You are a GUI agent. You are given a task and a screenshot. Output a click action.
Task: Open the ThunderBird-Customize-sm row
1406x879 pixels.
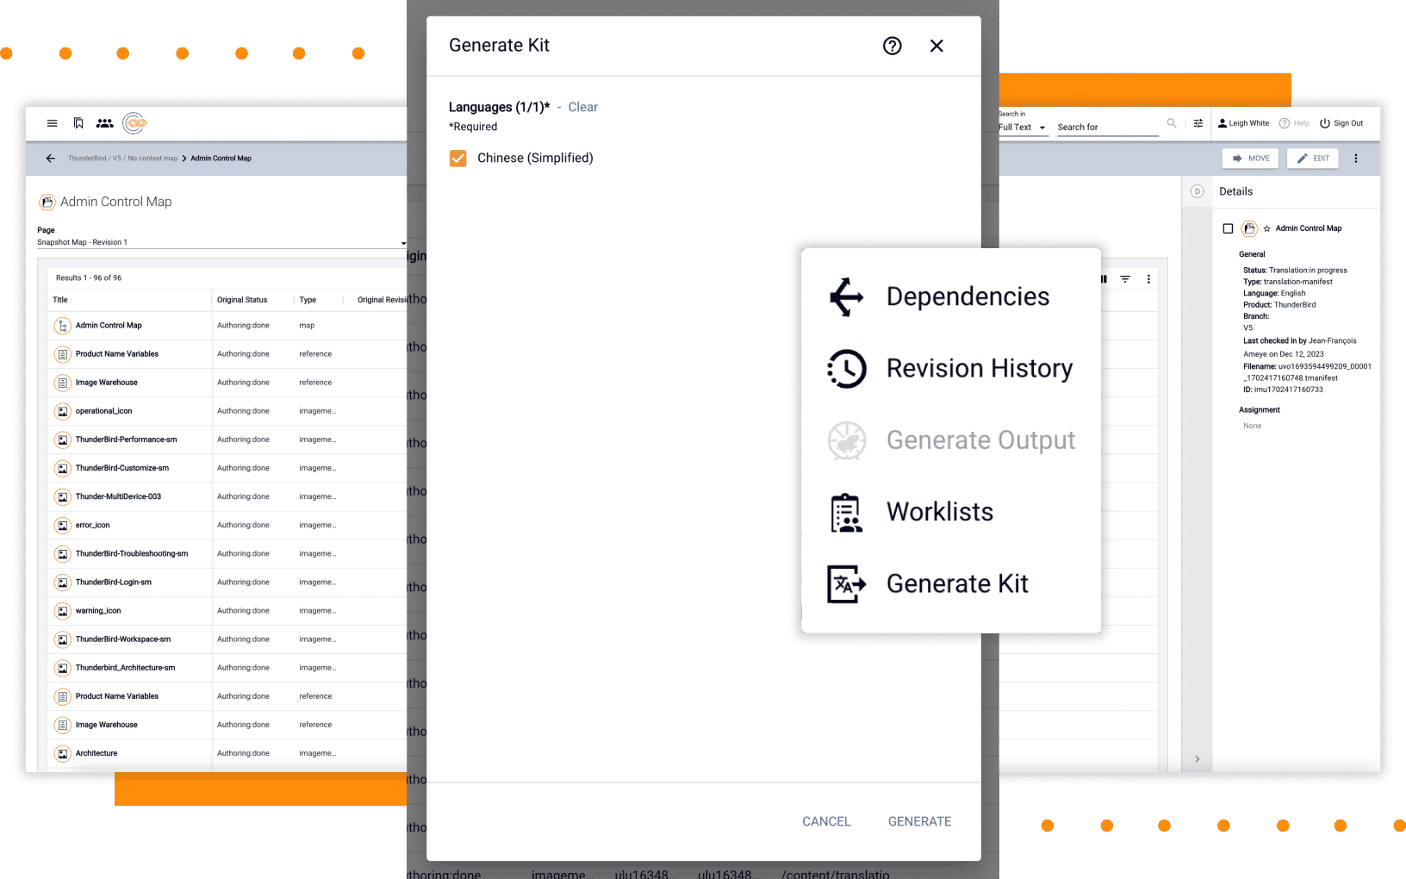point(227,468)
